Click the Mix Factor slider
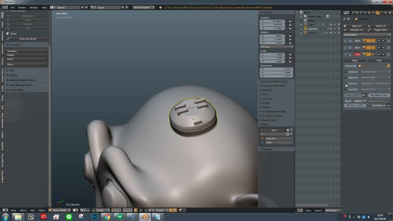 (x=355, y=105)
